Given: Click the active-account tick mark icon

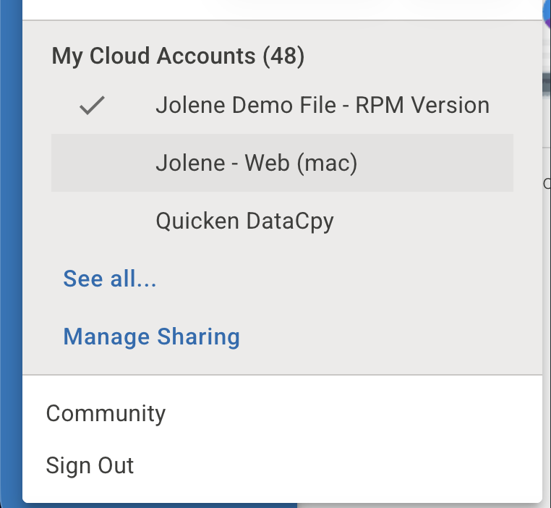Looking at the screenshot, I should pyautogui.click(x=92, y=106).
